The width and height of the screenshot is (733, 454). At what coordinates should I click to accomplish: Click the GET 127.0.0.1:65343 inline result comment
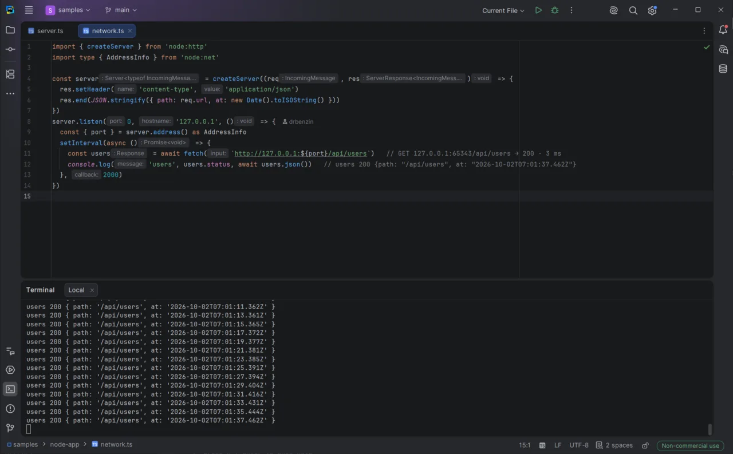[x=474, y=153]
